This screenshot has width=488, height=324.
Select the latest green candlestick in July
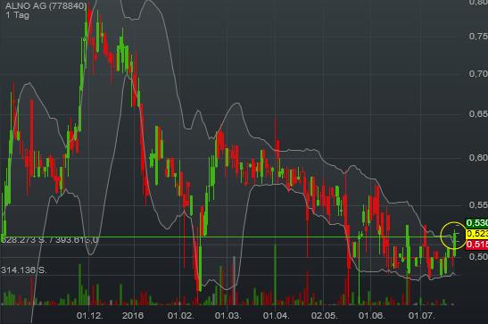tap(455, 243)
